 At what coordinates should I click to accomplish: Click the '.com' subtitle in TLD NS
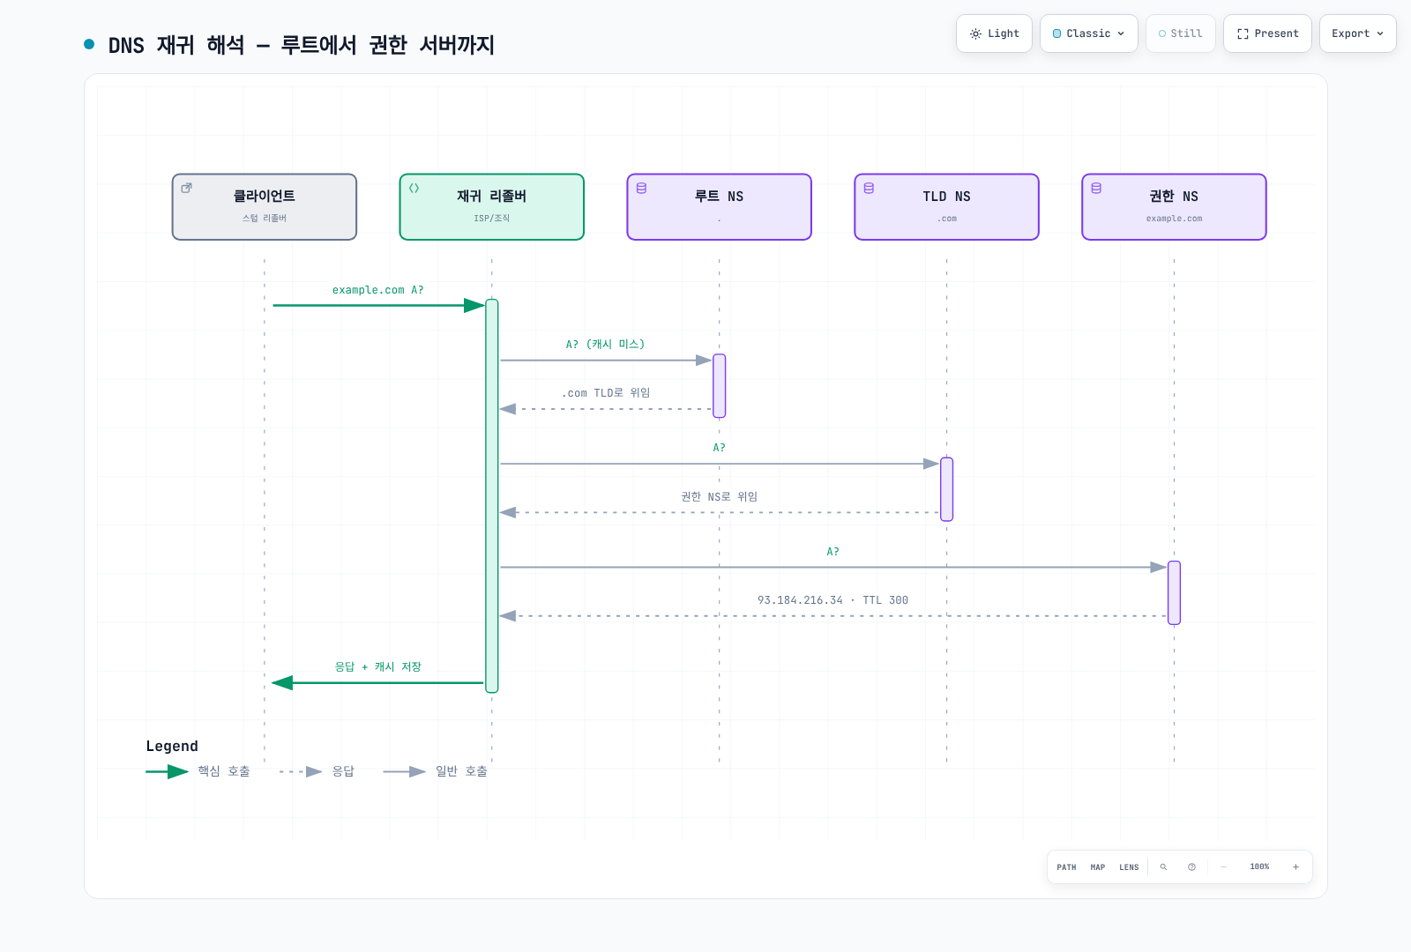947,219
